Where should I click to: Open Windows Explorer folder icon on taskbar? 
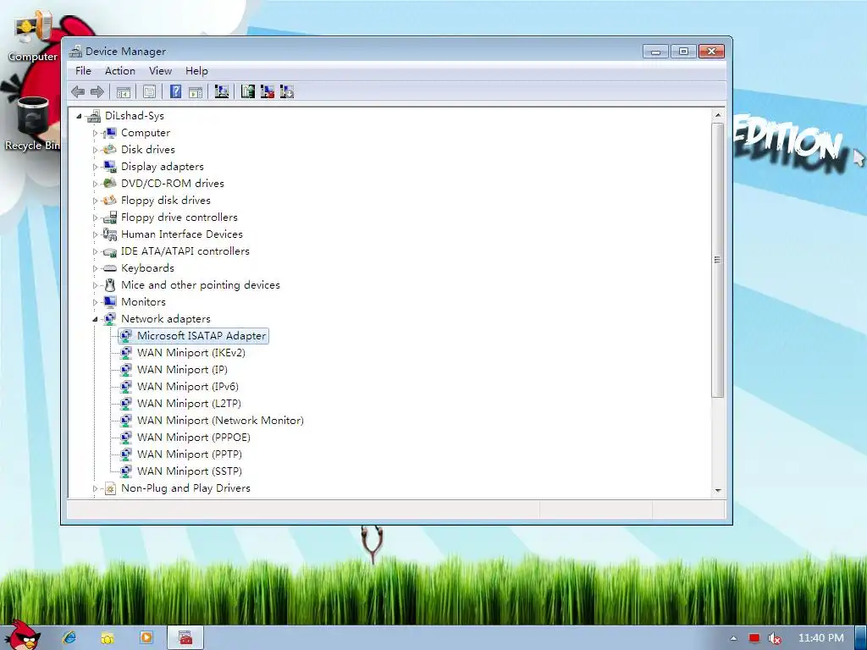pyautogui.click(x=108, y=638)
